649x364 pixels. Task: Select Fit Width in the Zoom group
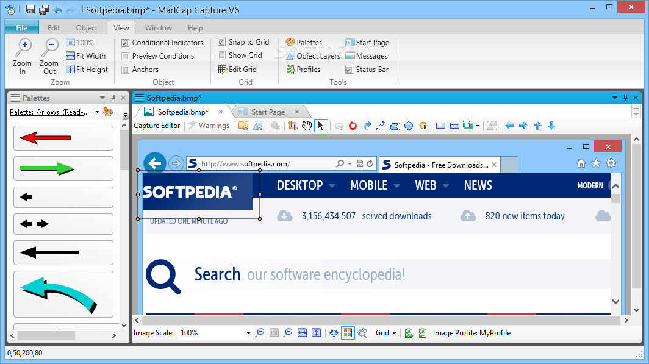pos(85,56)
